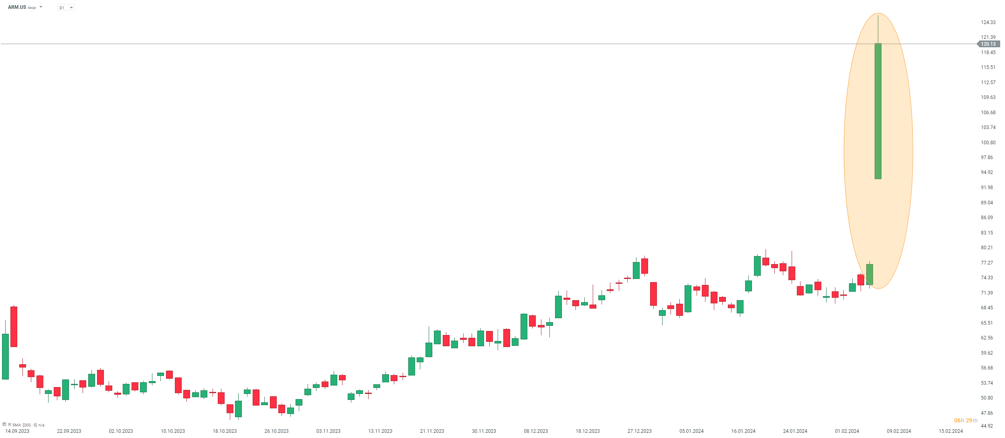Click the 18.10.2023 date on the time axis

tap(225, 431)
